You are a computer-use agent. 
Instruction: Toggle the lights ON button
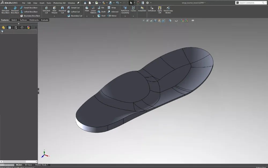pyautogui.click(x=160, y=10)
